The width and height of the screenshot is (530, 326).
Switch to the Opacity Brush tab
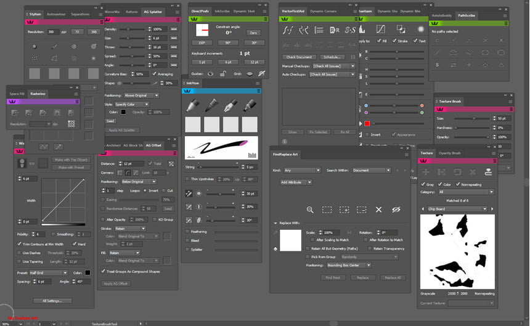[x=449, y=153]
